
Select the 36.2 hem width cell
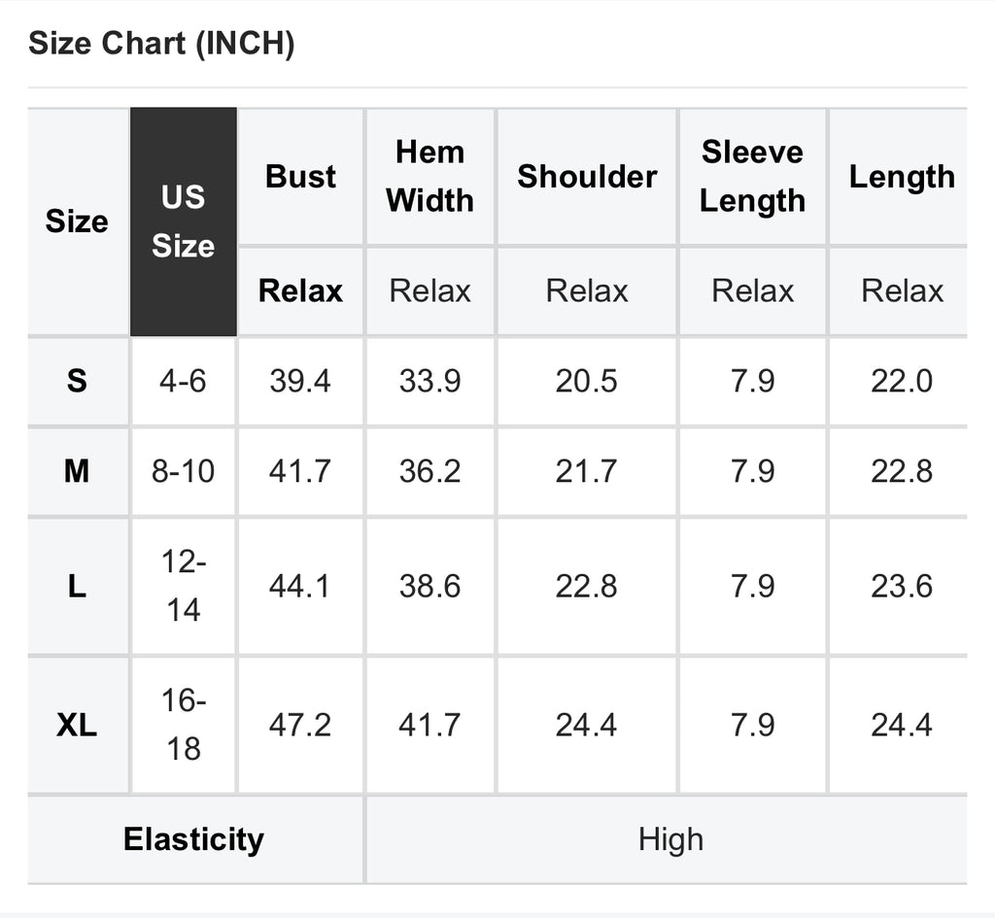429,471
